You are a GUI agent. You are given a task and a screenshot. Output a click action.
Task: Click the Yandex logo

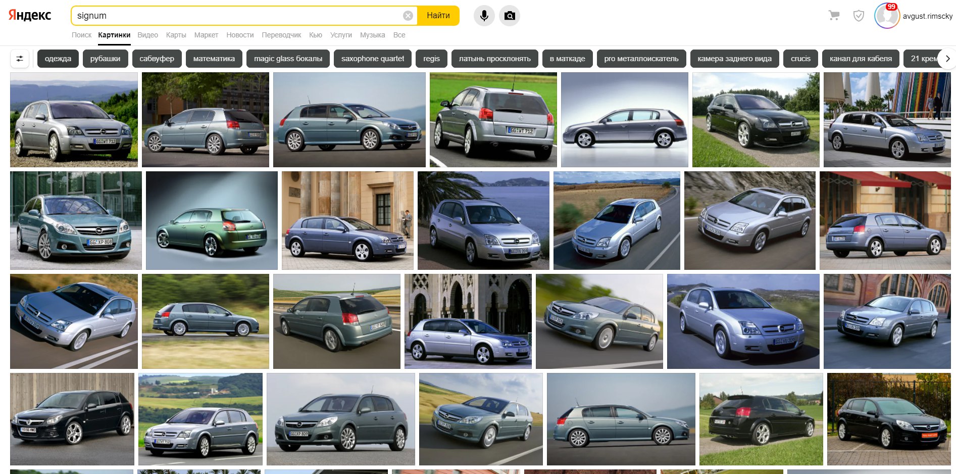click(x=30, y=15)
